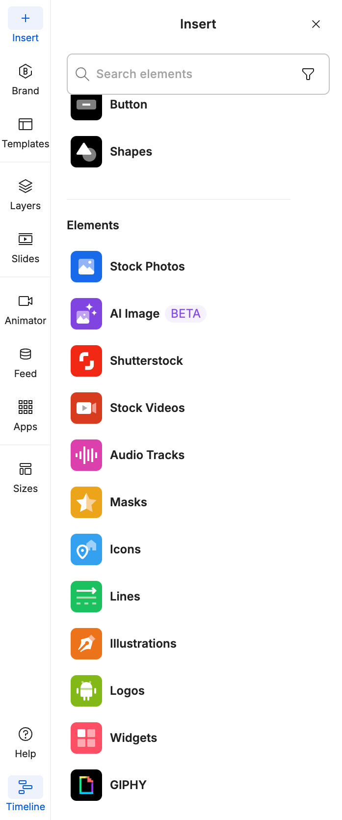Image resolution: width=342 pixels, height=820 pixels.
Task: Browse Shutterstock assets
Action: tap(146, 361)
